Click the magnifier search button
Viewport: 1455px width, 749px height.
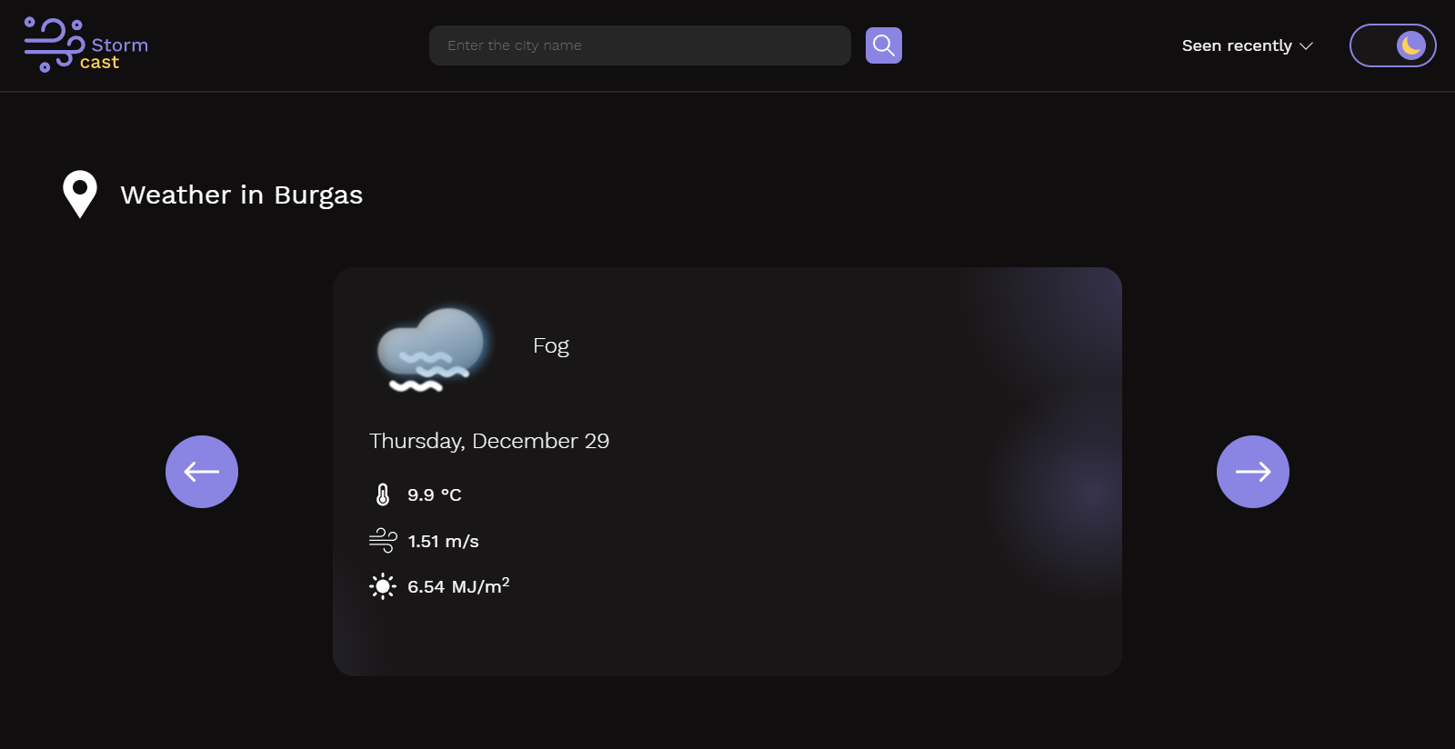883,45
